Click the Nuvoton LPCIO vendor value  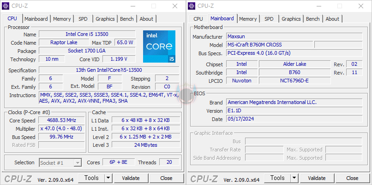pyautogui.click(x=242, y=81)
